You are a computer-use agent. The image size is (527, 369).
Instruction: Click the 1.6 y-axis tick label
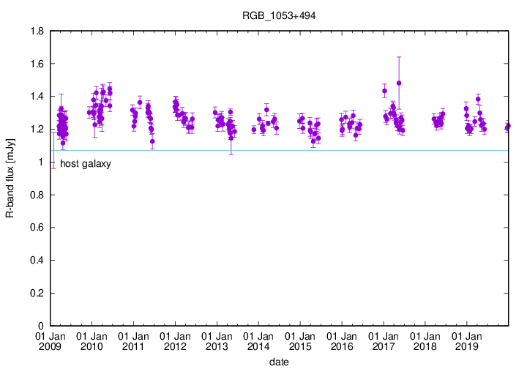[37, 64]
